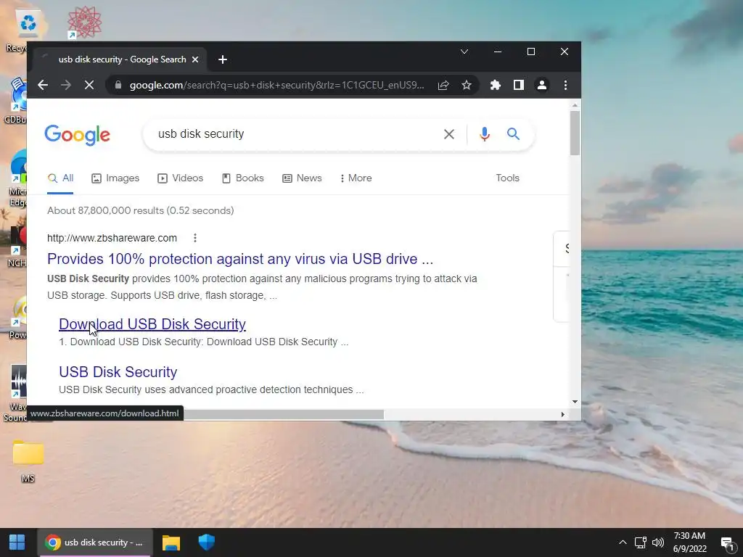Viewport: 743px width, 557px height.
Task: Open tab search chevron in title bar
Action: pos(464,51)
